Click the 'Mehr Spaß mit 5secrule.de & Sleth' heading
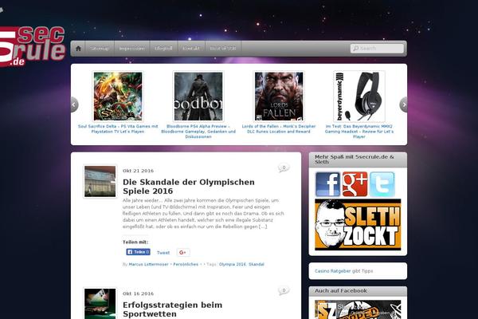The image size is (478, 319). [355, 159]
